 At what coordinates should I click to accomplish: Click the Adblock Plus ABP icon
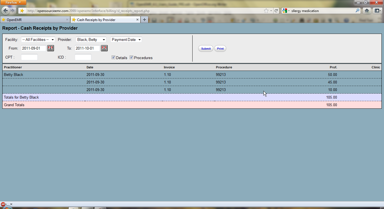point(3,204)
